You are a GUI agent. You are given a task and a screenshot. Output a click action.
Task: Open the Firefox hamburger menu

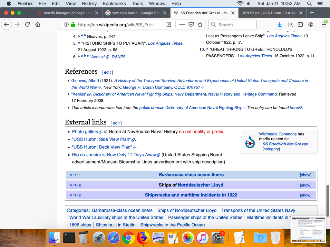pos(324,24)
